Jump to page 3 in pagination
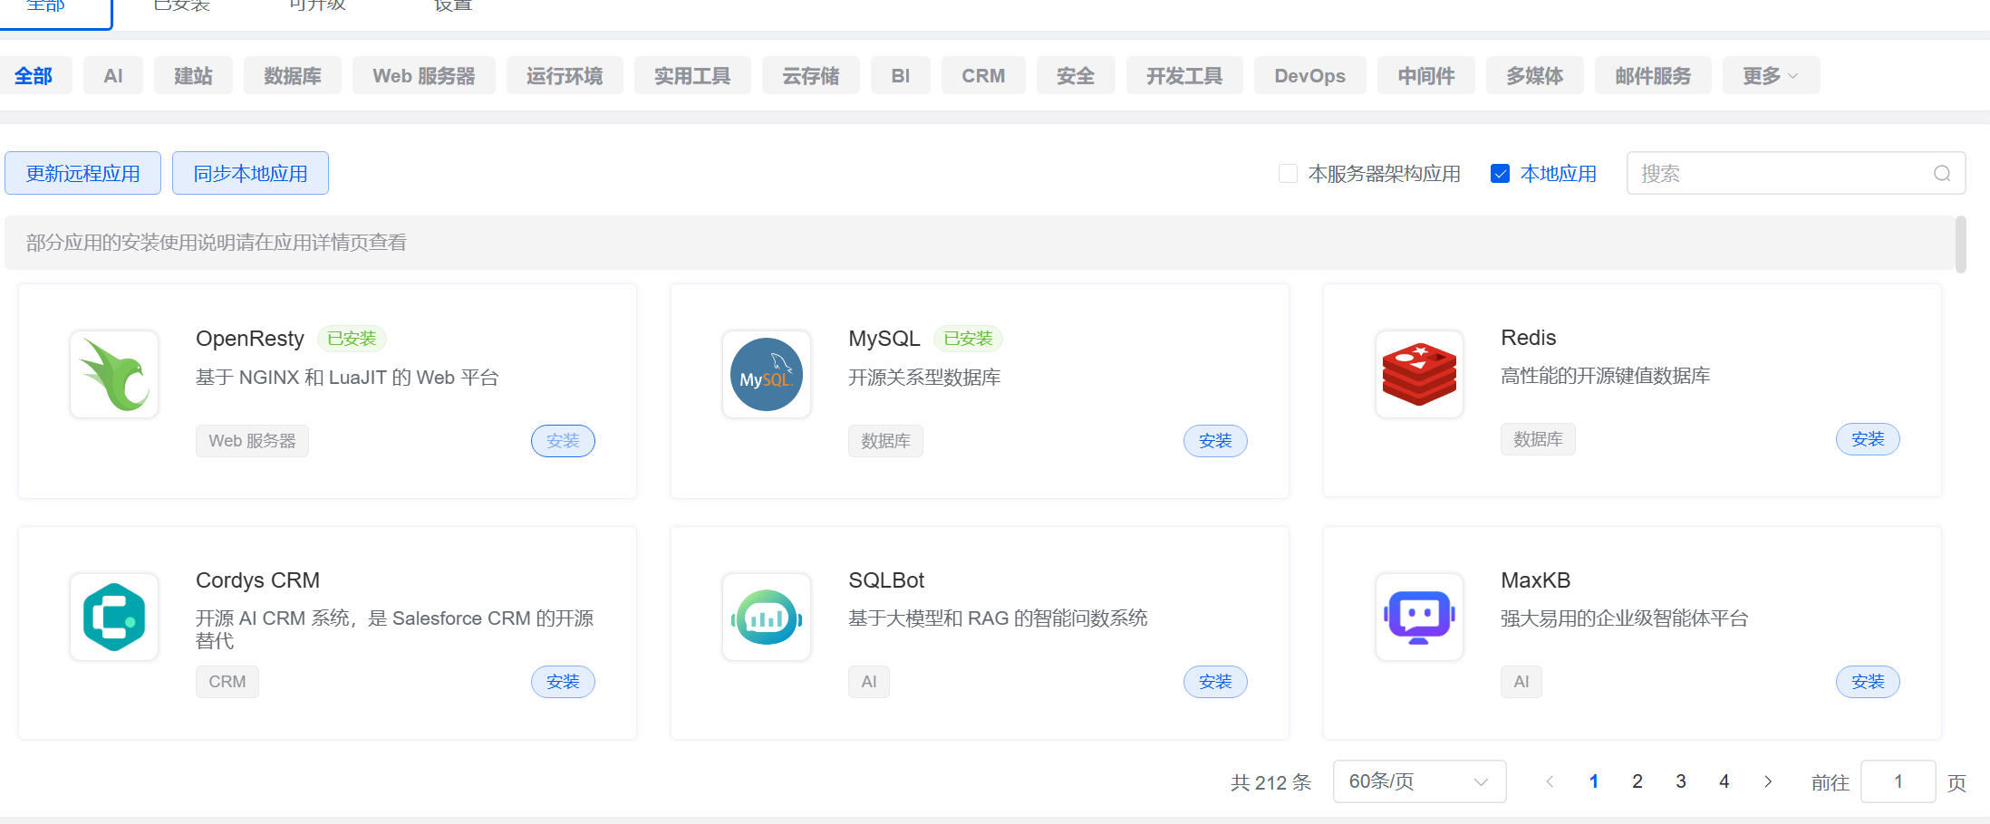Image resolution: width=1990 pixels, height=824 pixels. coord(1681,781)
